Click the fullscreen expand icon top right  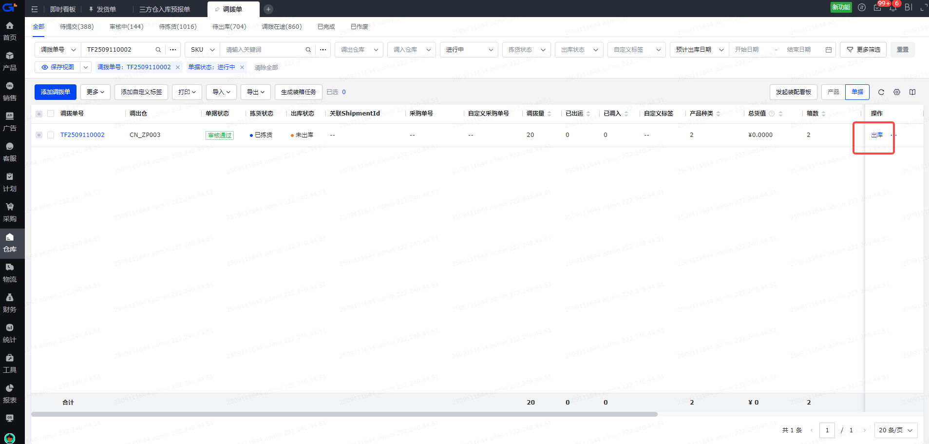pos(924,7)
